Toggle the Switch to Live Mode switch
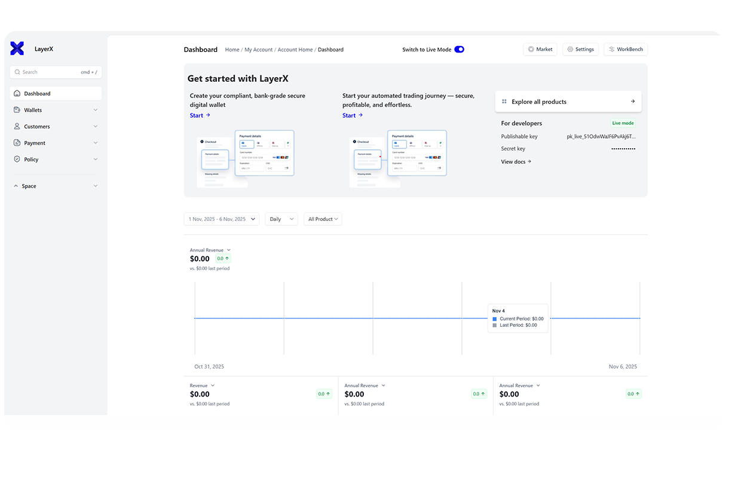The width and height of the screenshot is (729, 485). coord(459,50)
